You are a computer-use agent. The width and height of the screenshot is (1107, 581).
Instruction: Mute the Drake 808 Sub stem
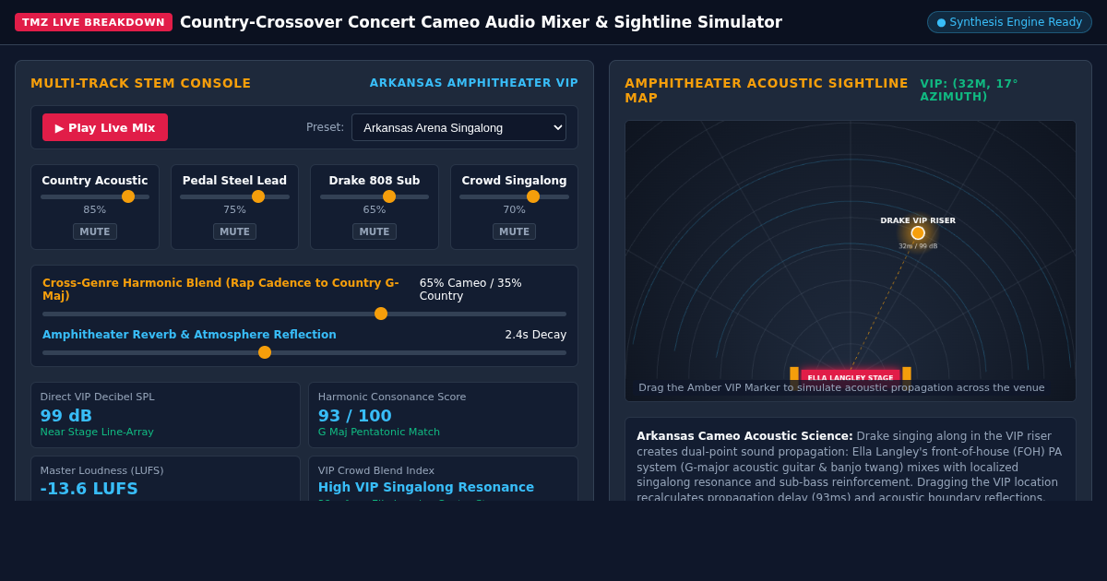(x=375, y=231)
